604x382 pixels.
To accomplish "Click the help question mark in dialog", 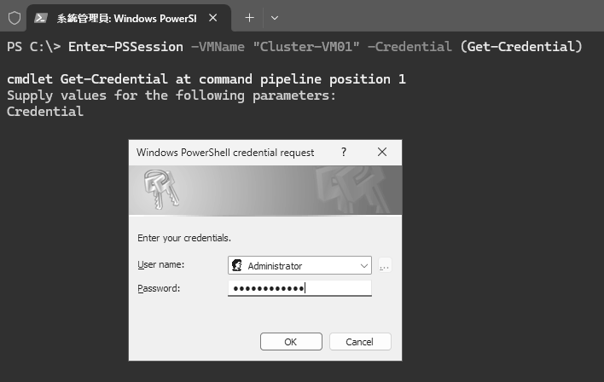I will click(x=344, y=152).
